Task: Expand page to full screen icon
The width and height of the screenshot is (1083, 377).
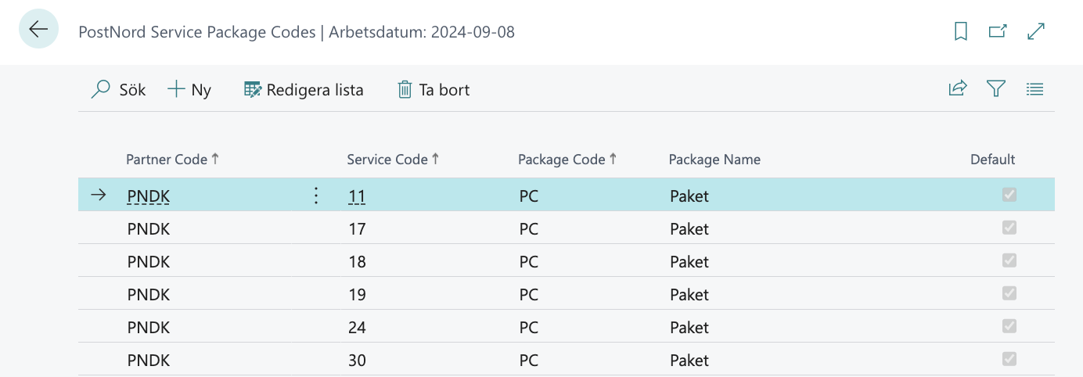Action: pos(1036,31)
